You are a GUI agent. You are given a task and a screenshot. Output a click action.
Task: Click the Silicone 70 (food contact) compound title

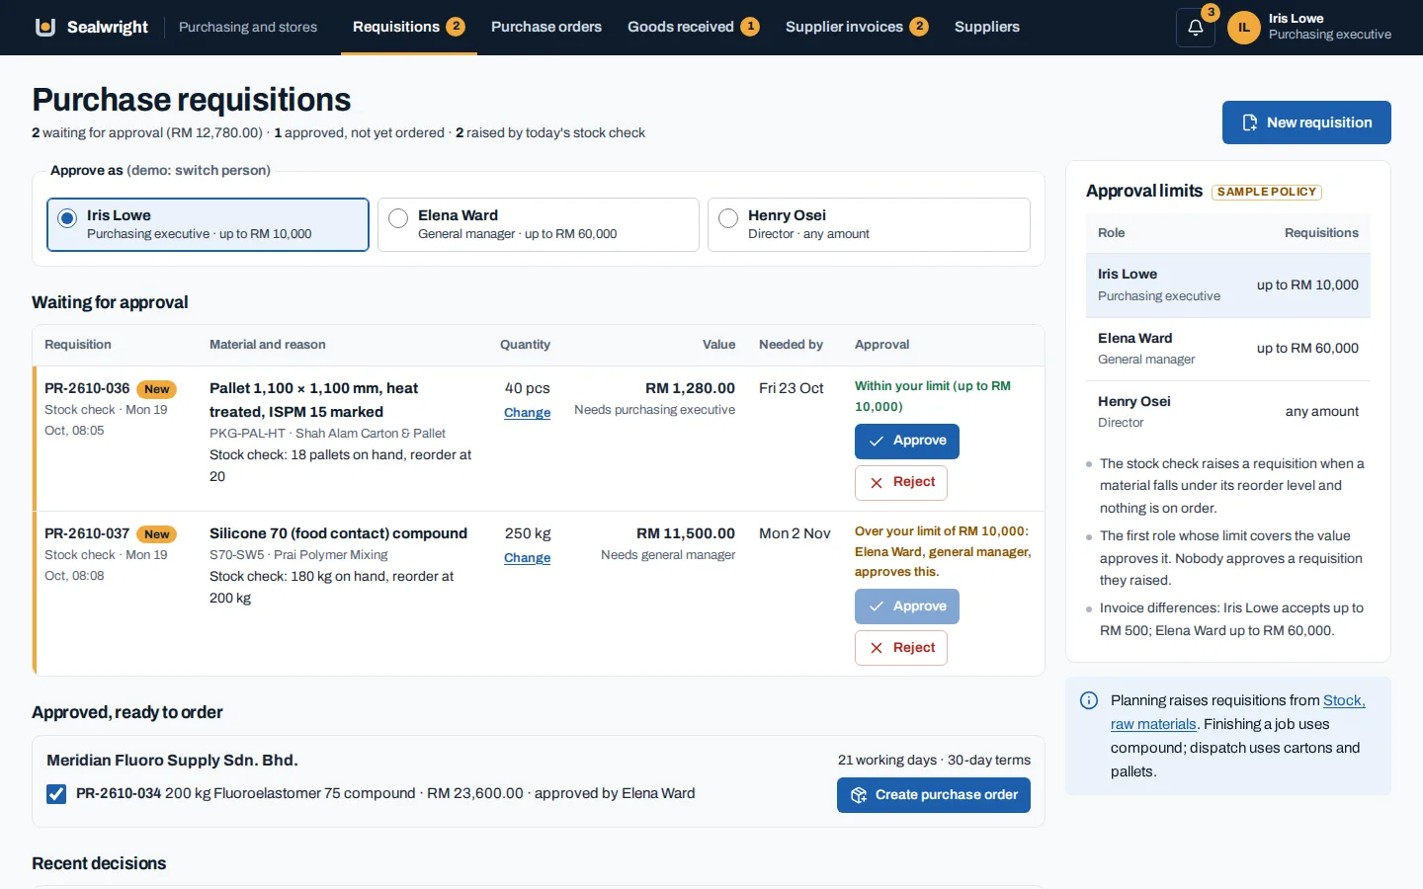point(338,533)
